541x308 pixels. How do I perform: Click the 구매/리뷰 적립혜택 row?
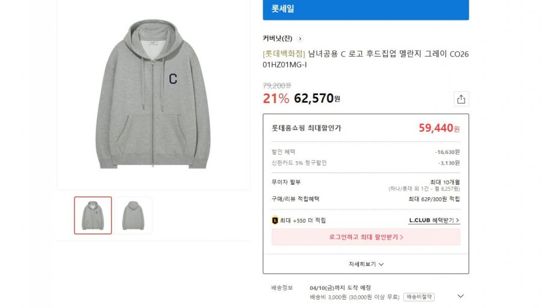pyautogui.click(x=365, y=199)
